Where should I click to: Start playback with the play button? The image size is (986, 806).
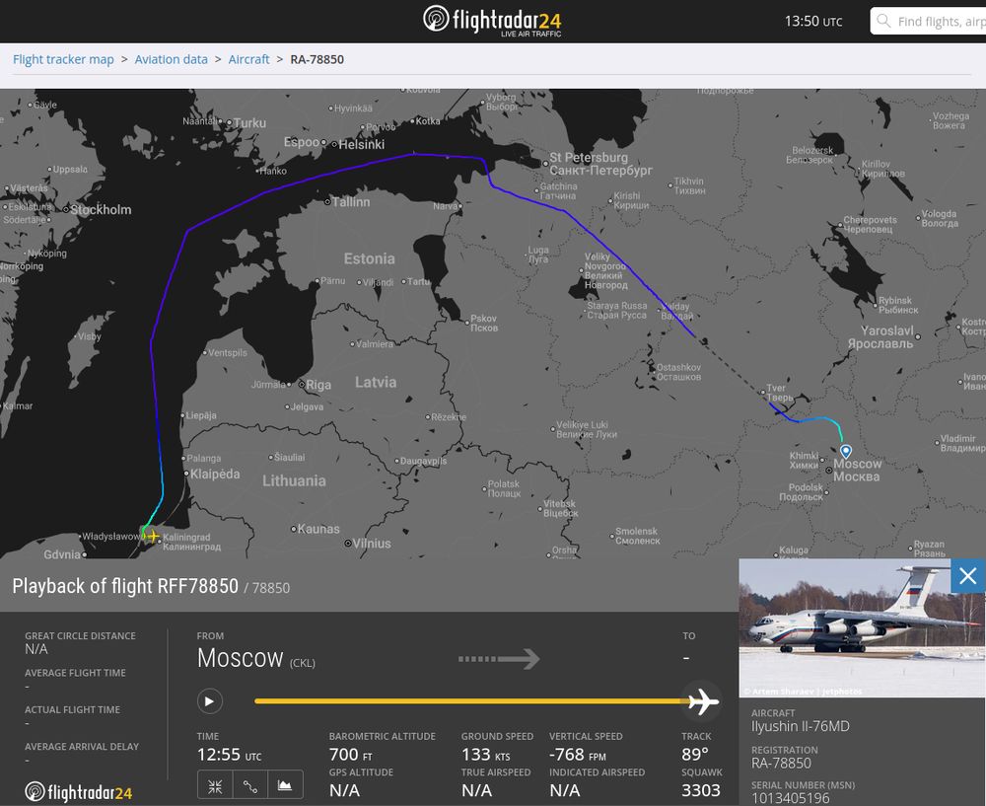coord(209,700)
